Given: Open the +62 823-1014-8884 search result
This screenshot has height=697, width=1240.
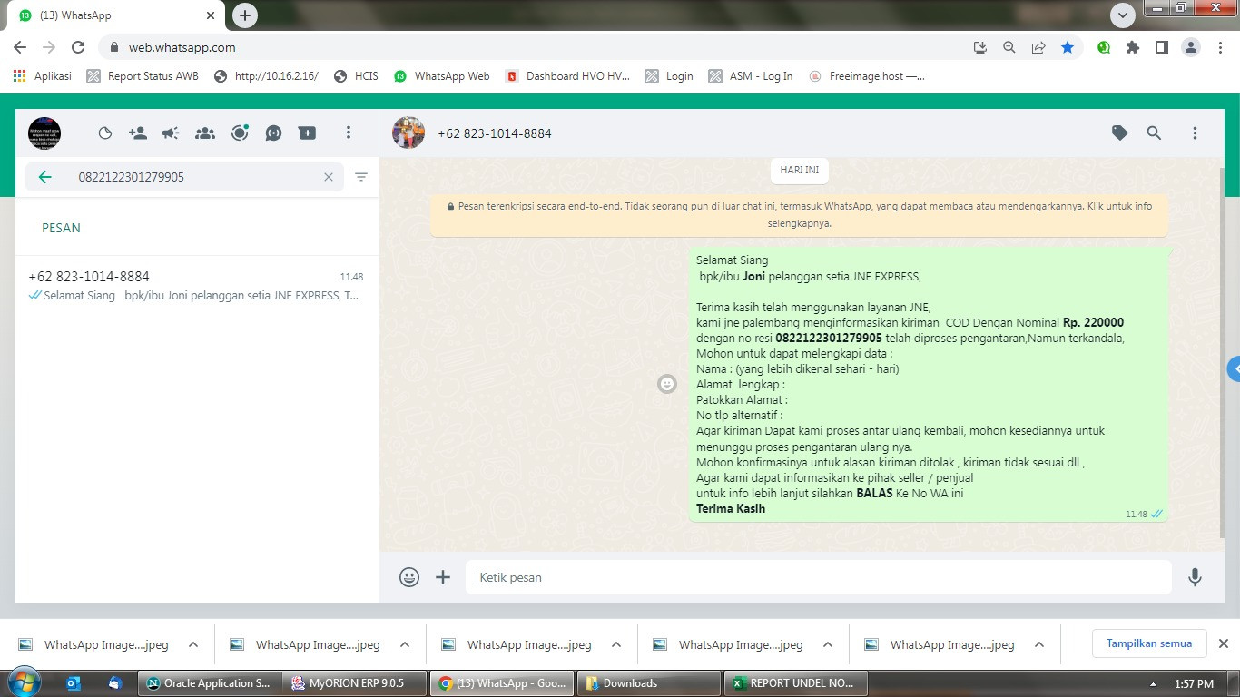Looking at the screenshot, I should click(196, 286).
